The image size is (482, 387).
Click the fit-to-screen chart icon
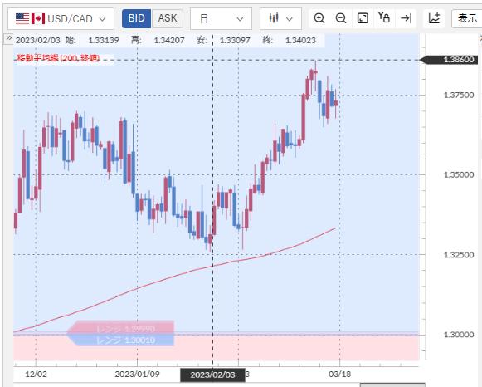[x=363, y=18]
